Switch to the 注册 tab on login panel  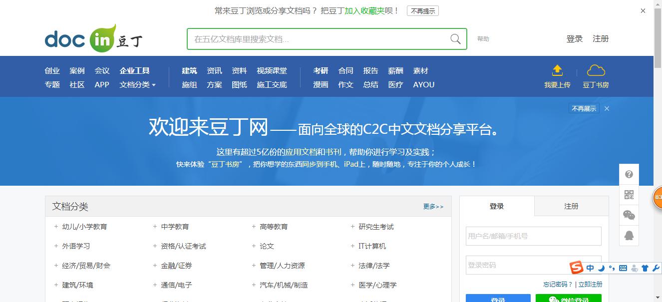coord(570,206)
